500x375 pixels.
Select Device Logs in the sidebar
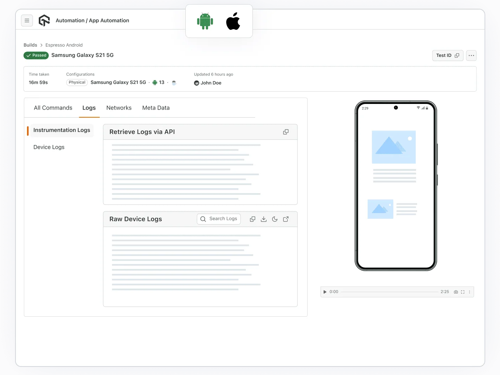click(49, 147)
